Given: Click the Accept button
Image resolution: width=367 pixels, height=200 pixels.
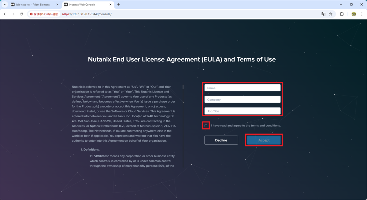Looking at the screenshot, I should pos(264,140).
